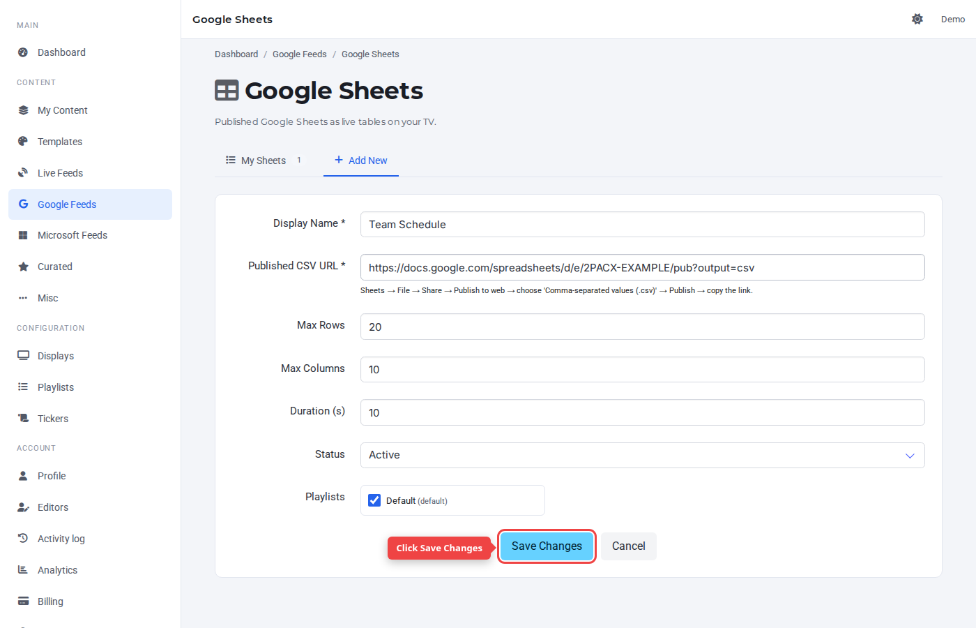Click the plus icon on Add New tab
This screenshot has width=976, height=628.
click(x=339, y=160)
